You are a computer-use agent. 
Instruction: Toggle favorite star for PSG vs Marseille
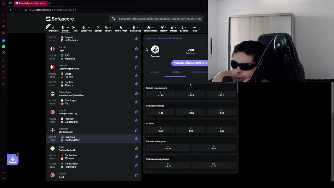tap(136, 57)
